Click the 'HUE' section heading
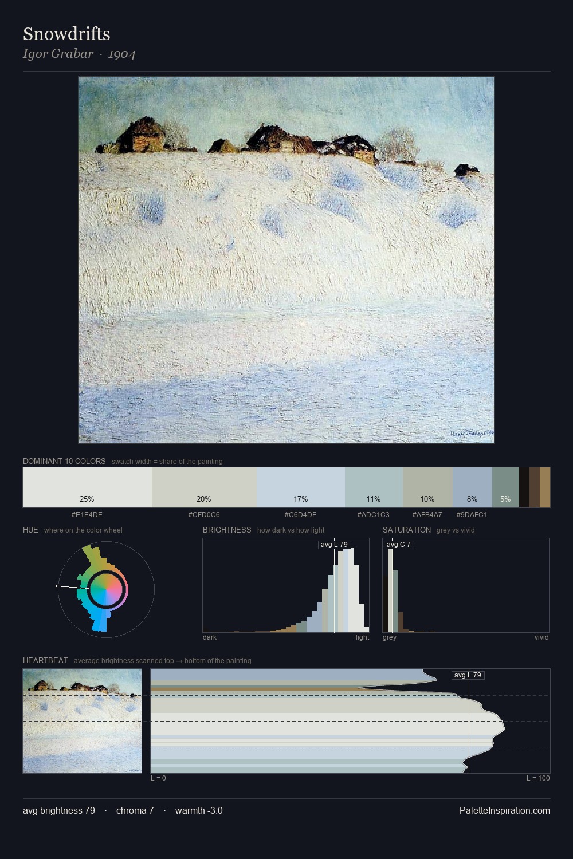This screenshot has width=573, height=859. [x=30, y=530]
